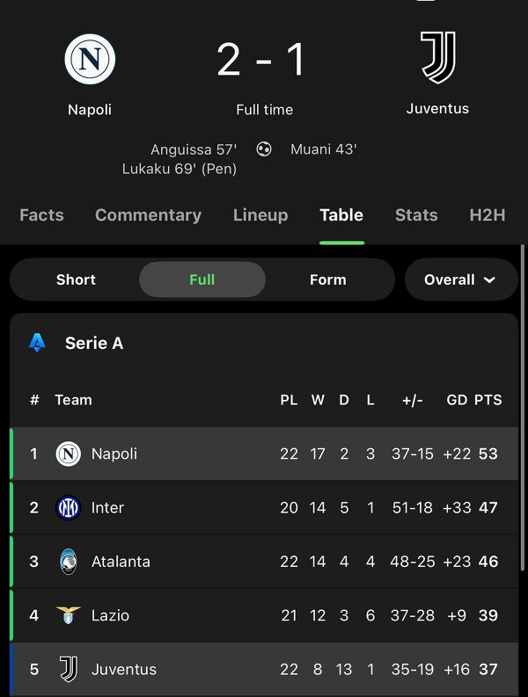Click the Juventus badge in table row
The image size is (528, 697).
(69, 669)
